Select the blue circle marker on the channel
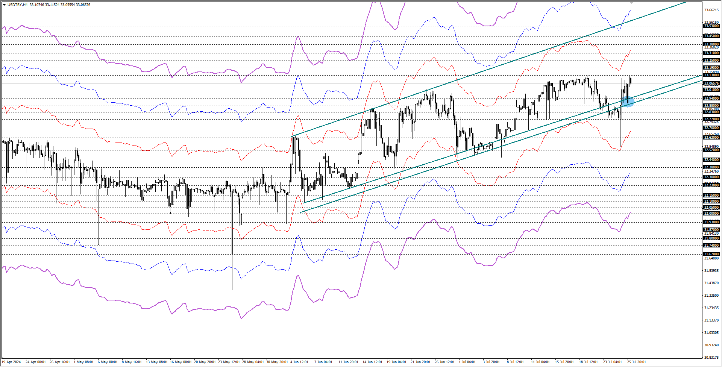The height and width of the screenshot is (367, 722). [x=628, y=102]
